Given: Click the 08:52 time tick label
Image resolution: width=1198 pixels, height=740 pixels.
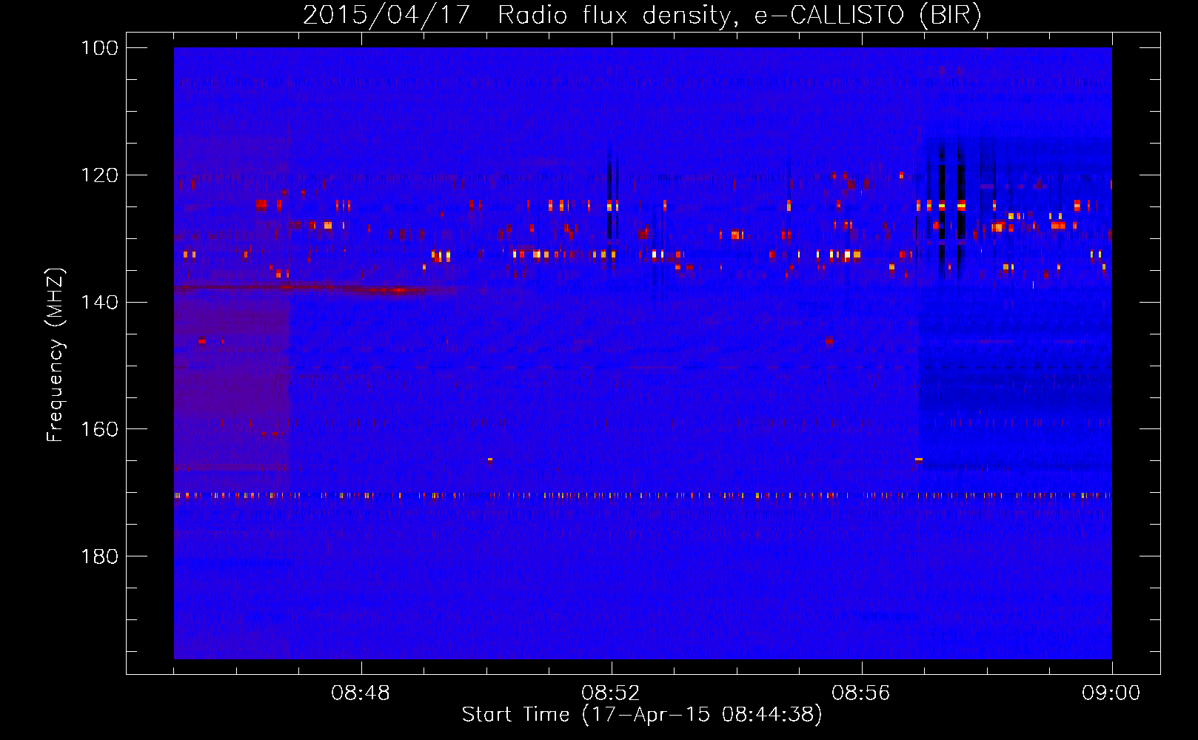Looking at the screenshot, I should (612, 693).
